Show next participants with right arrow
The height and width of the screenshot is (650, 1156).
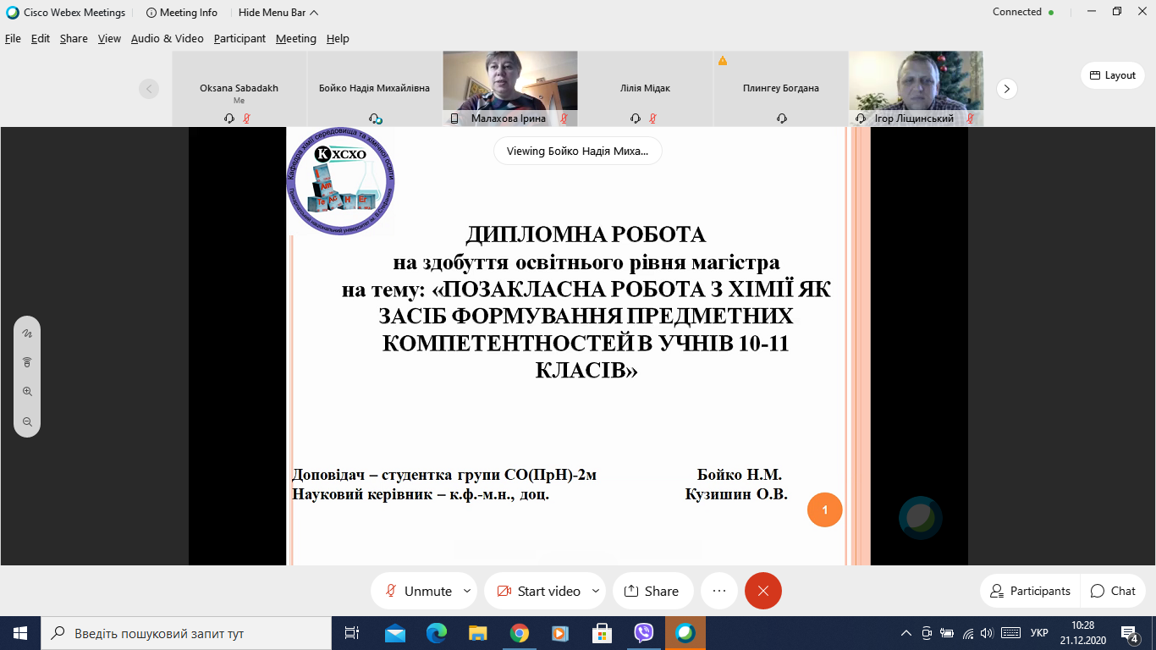1006,89
